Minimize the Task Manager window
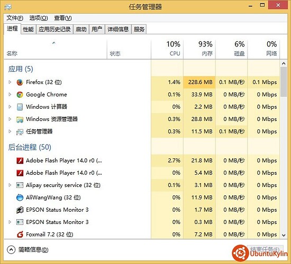This screenshot has height=264, width=291. pyautogui.click(x=251, y=6)
